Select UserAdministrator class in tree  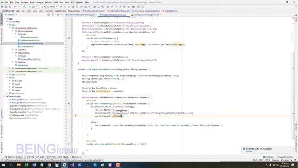(31, 37)
